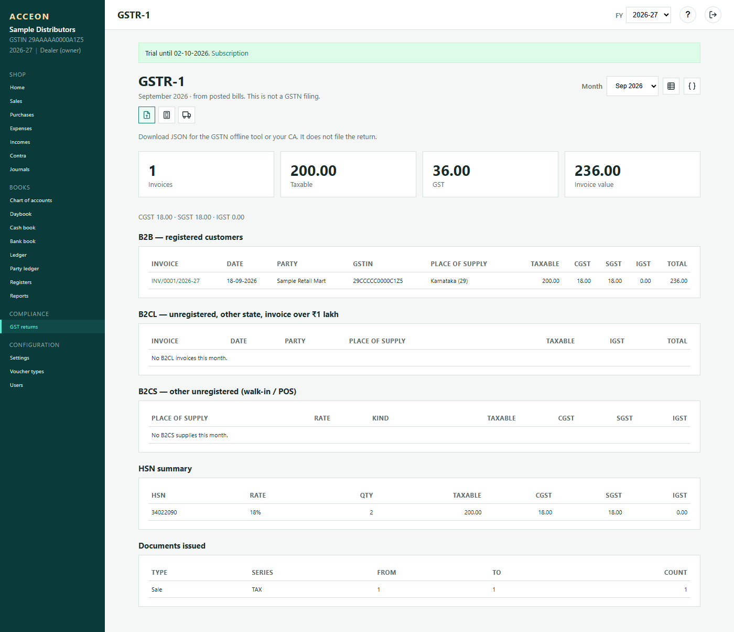Open Voucher types page
This screenshot has width=734, height=632.
(x=52, y=372)
